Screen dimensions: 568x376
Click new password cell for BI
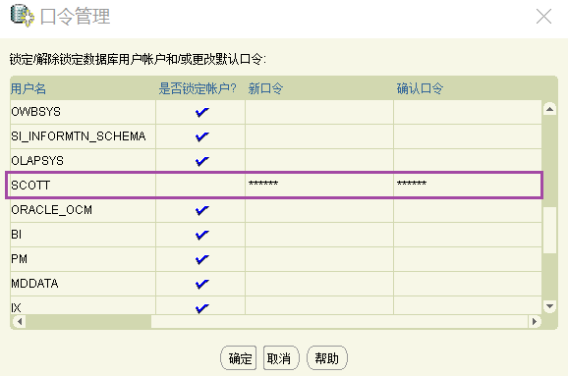point(319,235)
